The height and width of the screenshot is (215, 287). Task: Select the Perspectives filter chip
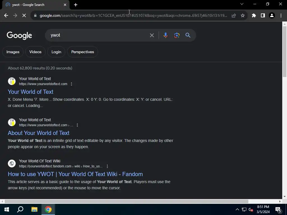pos(83,52)
